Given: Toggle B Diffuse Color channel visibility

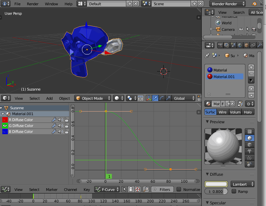Looking at the screenshot, I should click(5, 132).
